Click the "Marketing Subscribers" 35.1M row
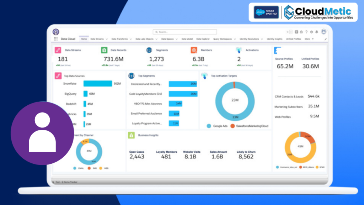Screen dimensions: 364x205 point(297,106)
